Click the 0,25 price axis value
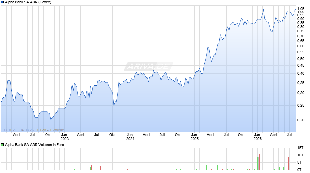The width and height of the screenshot is (310, 173). (x=301, y=106)
